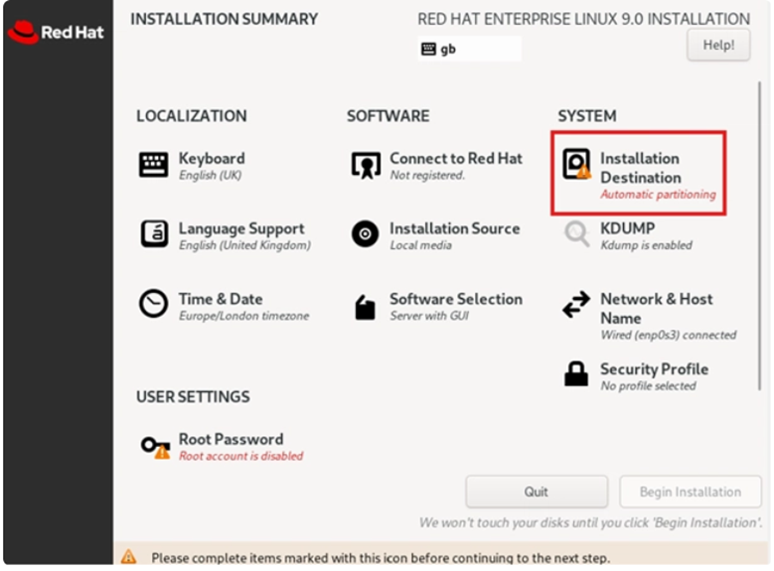Click the Connect to Red Hat icon
Viewport: 774px width, 571px height.
tap(366, 165)
